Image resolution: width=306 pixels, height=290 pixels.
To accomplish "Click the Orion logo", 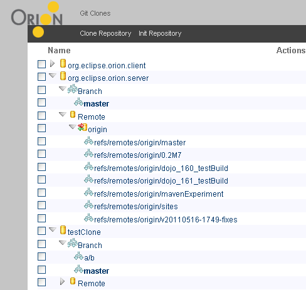I will pyautogui.click(x=37, y=19).
